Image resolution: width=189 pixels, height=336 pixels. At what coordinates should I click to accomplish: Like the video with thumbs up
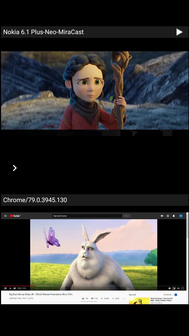click(x=83, y=298)
